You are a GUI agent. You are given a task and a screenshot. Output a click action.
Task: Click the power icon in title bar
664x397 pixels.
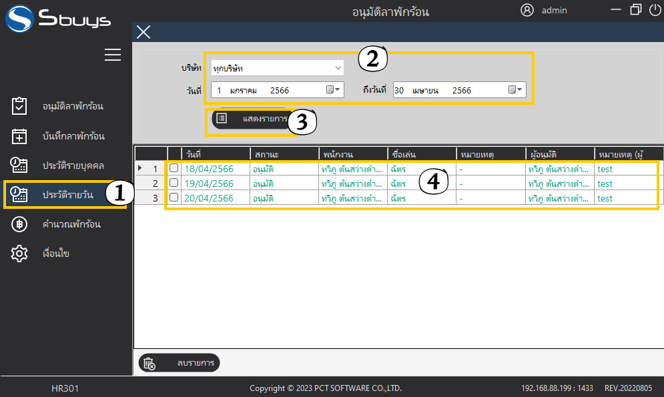coord(654,10)
